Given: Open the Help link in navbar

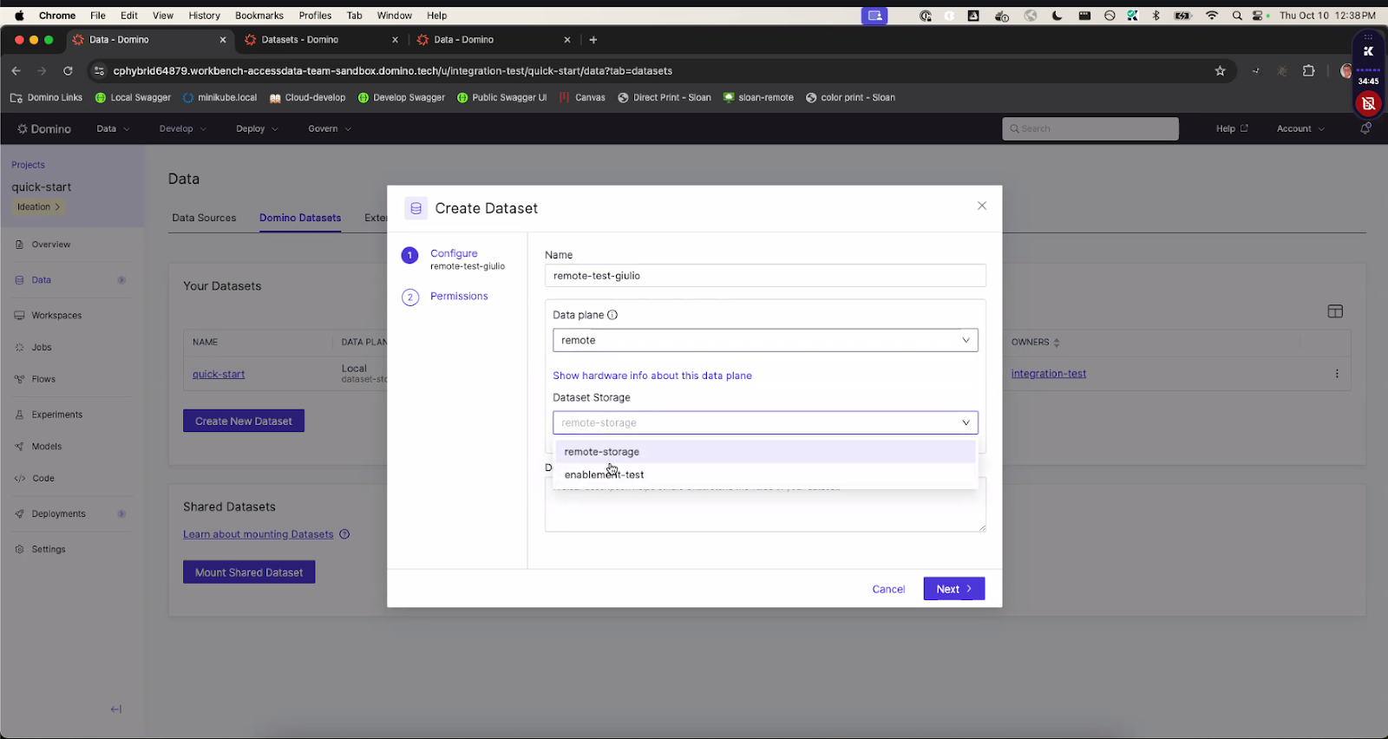Looking at the screenshot, I should point(1232,128).
